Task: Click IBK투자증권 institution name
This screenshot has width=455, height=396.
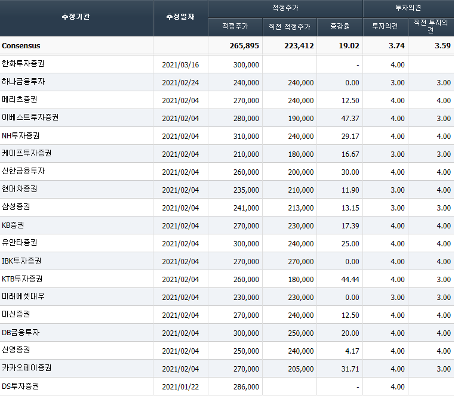Action: tap(21, 261)
